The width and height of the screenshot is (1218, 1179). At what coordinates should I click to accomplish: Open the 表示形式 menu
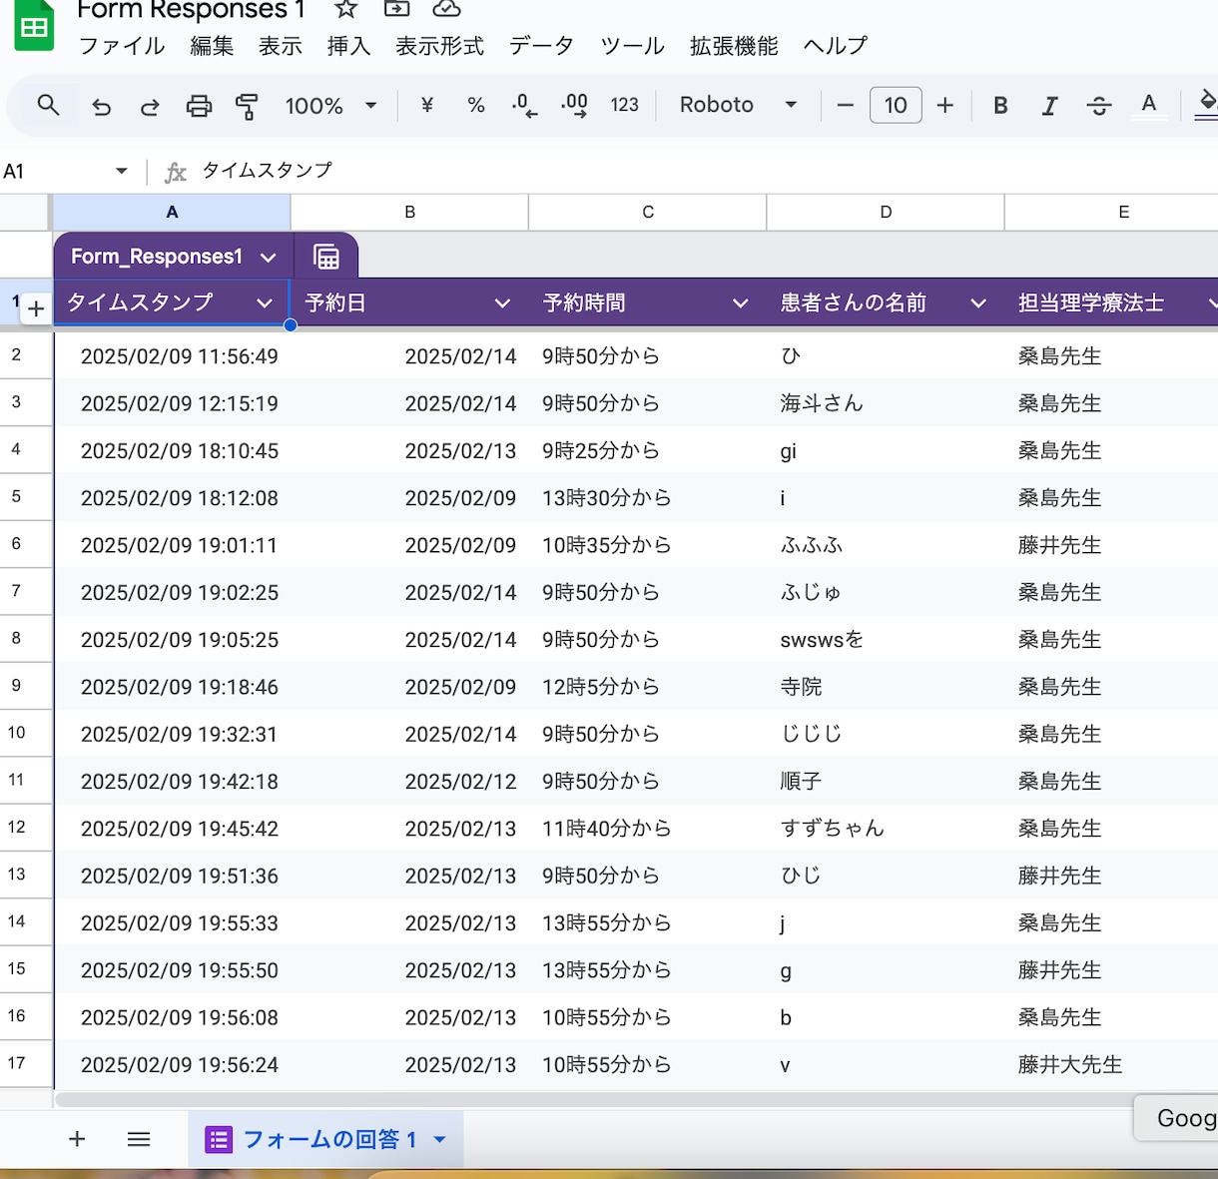coord(439,46)
